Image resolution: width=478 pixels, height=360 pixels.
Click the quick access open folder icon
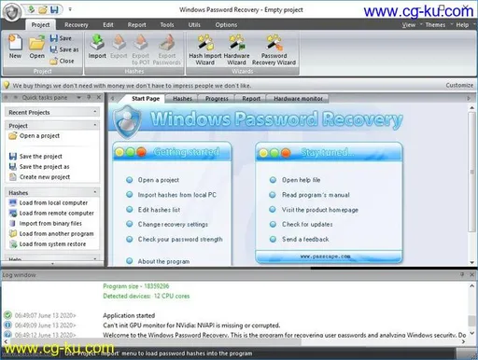[x=43, y=9]
